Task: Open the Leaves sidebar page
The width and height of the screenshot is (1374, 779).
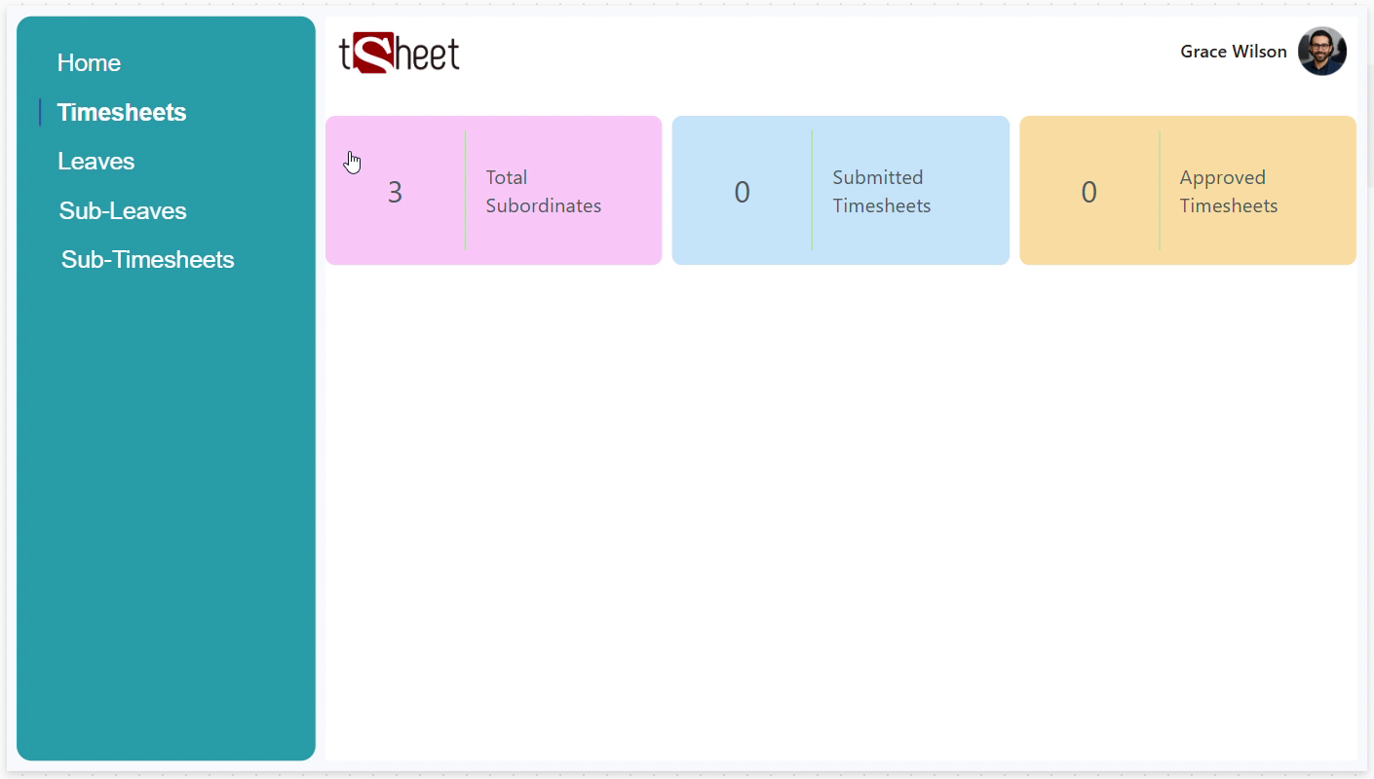Action: (95, 162)
